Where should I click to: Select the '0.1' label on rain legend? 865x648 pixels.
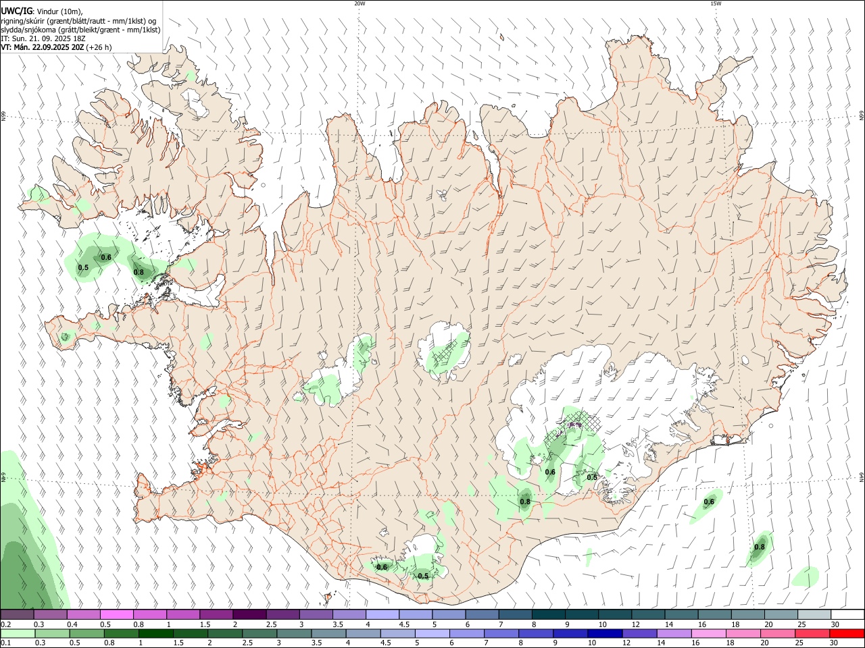pyautogui.click(x=5, y=643)
